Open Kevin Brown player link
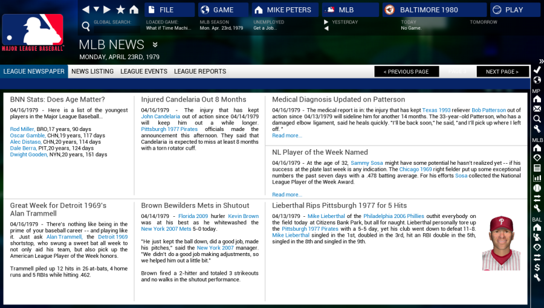Viewport: 544px width, 308px height. tap(243, 216)
